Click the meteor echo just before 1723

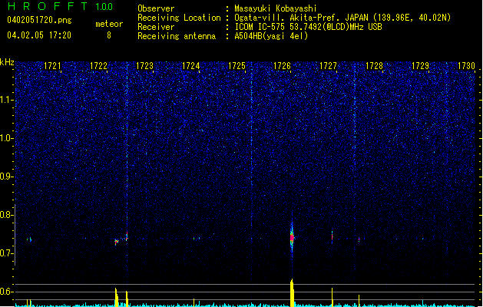[127, 237]
